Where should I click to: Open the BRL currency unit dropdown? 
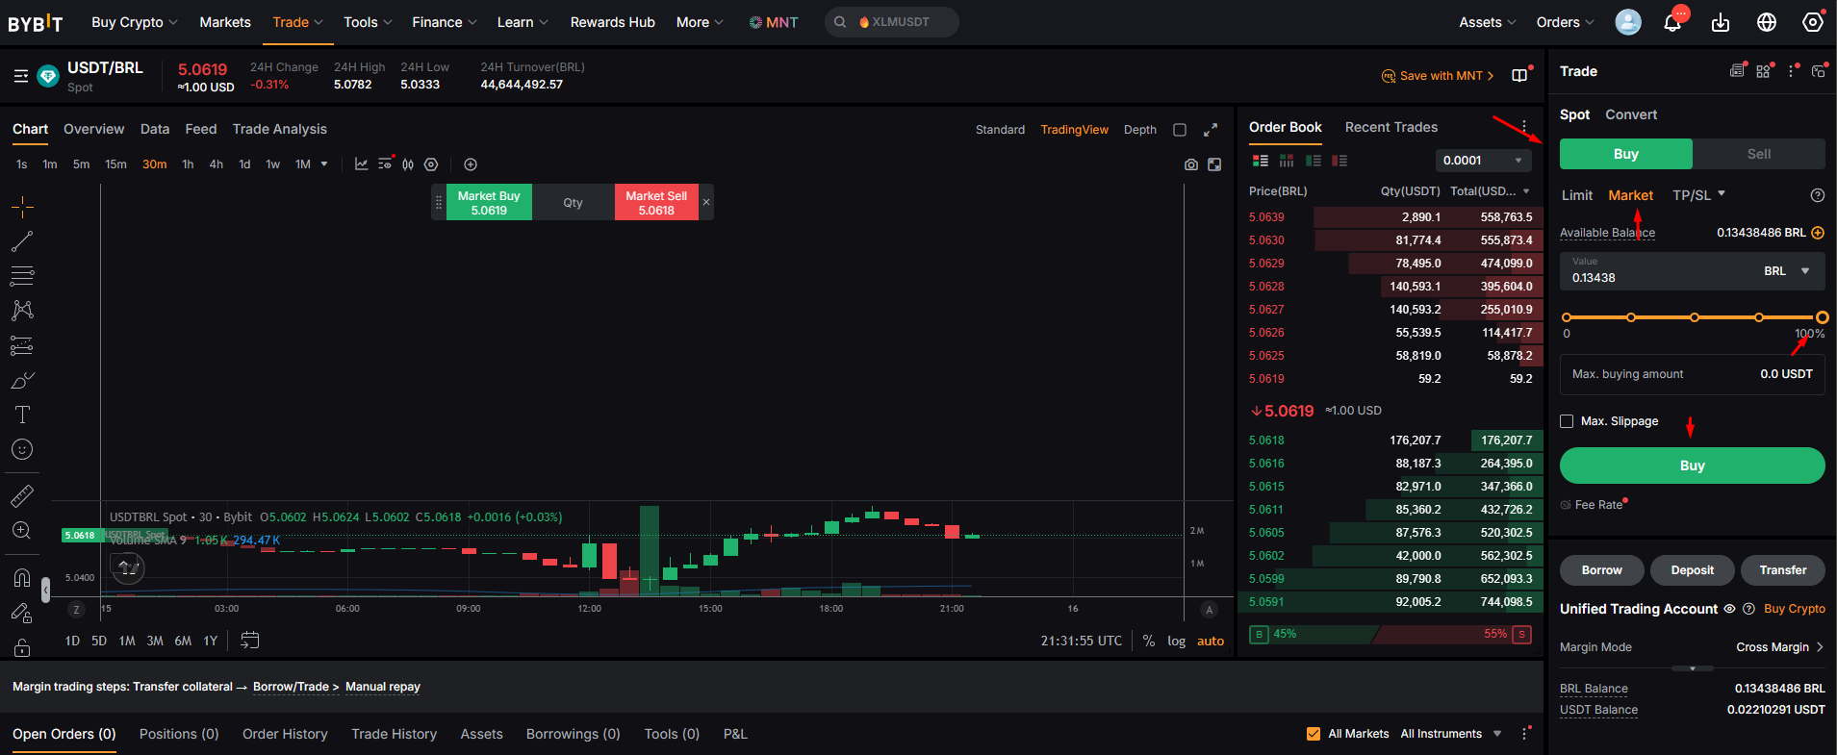[x=1787, y=271]
